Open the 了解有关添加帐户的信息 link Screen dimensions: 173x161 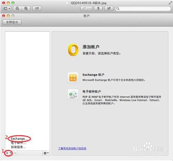click(x=72, y=148)
